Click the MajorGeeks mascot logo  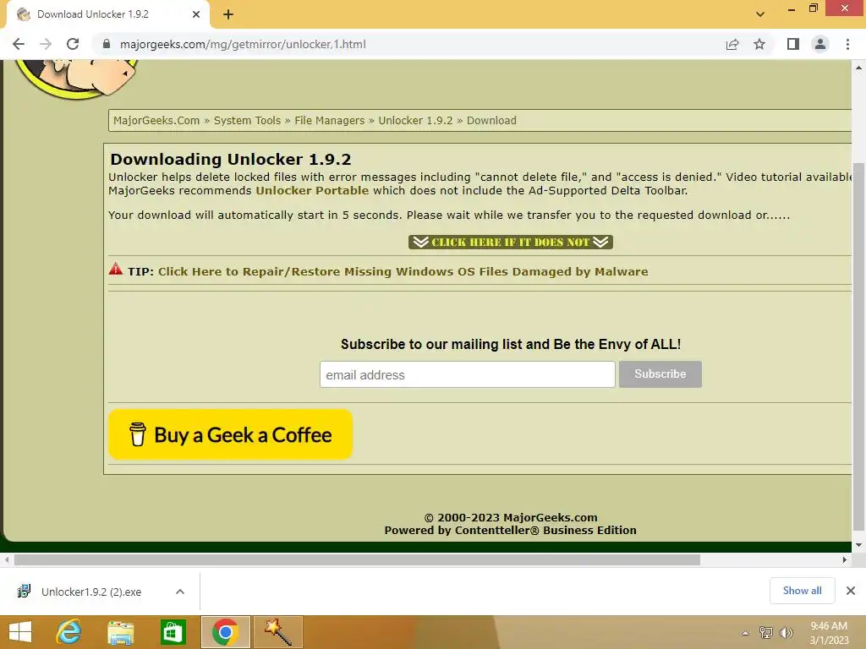click(76, 79)
